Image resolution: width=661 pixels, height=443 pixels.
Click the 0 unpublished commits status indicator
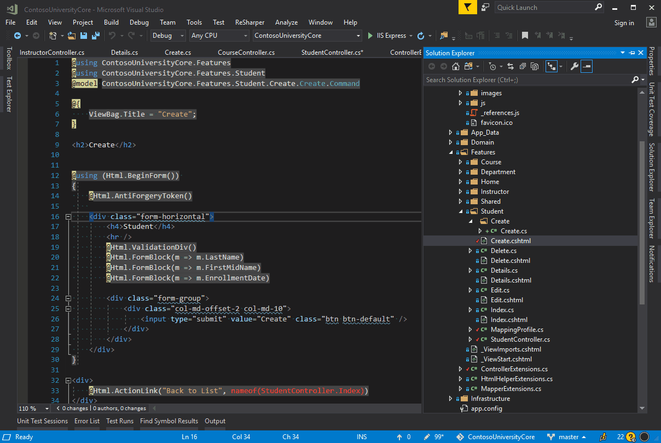click(405, 437)
